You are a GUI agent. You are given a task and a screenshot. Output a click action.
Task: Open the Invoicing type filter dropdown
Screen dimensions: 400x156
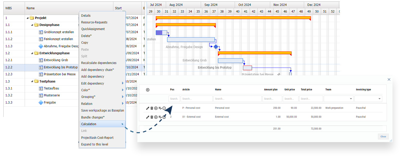(x=379, y=99)
